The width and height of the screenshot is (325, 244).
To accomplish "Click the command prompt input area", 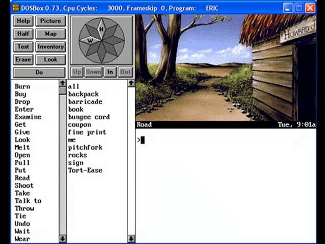I will coord(226,140).
